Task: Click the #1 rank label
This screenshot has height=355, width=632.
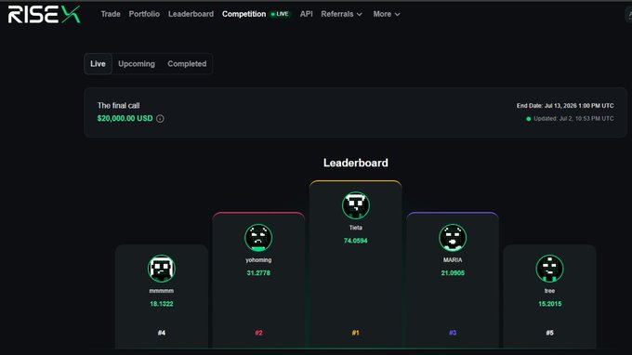Action: point(355,333)
